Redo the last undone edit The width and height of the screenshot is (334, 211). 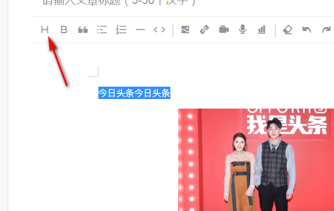tap(326, 30)
